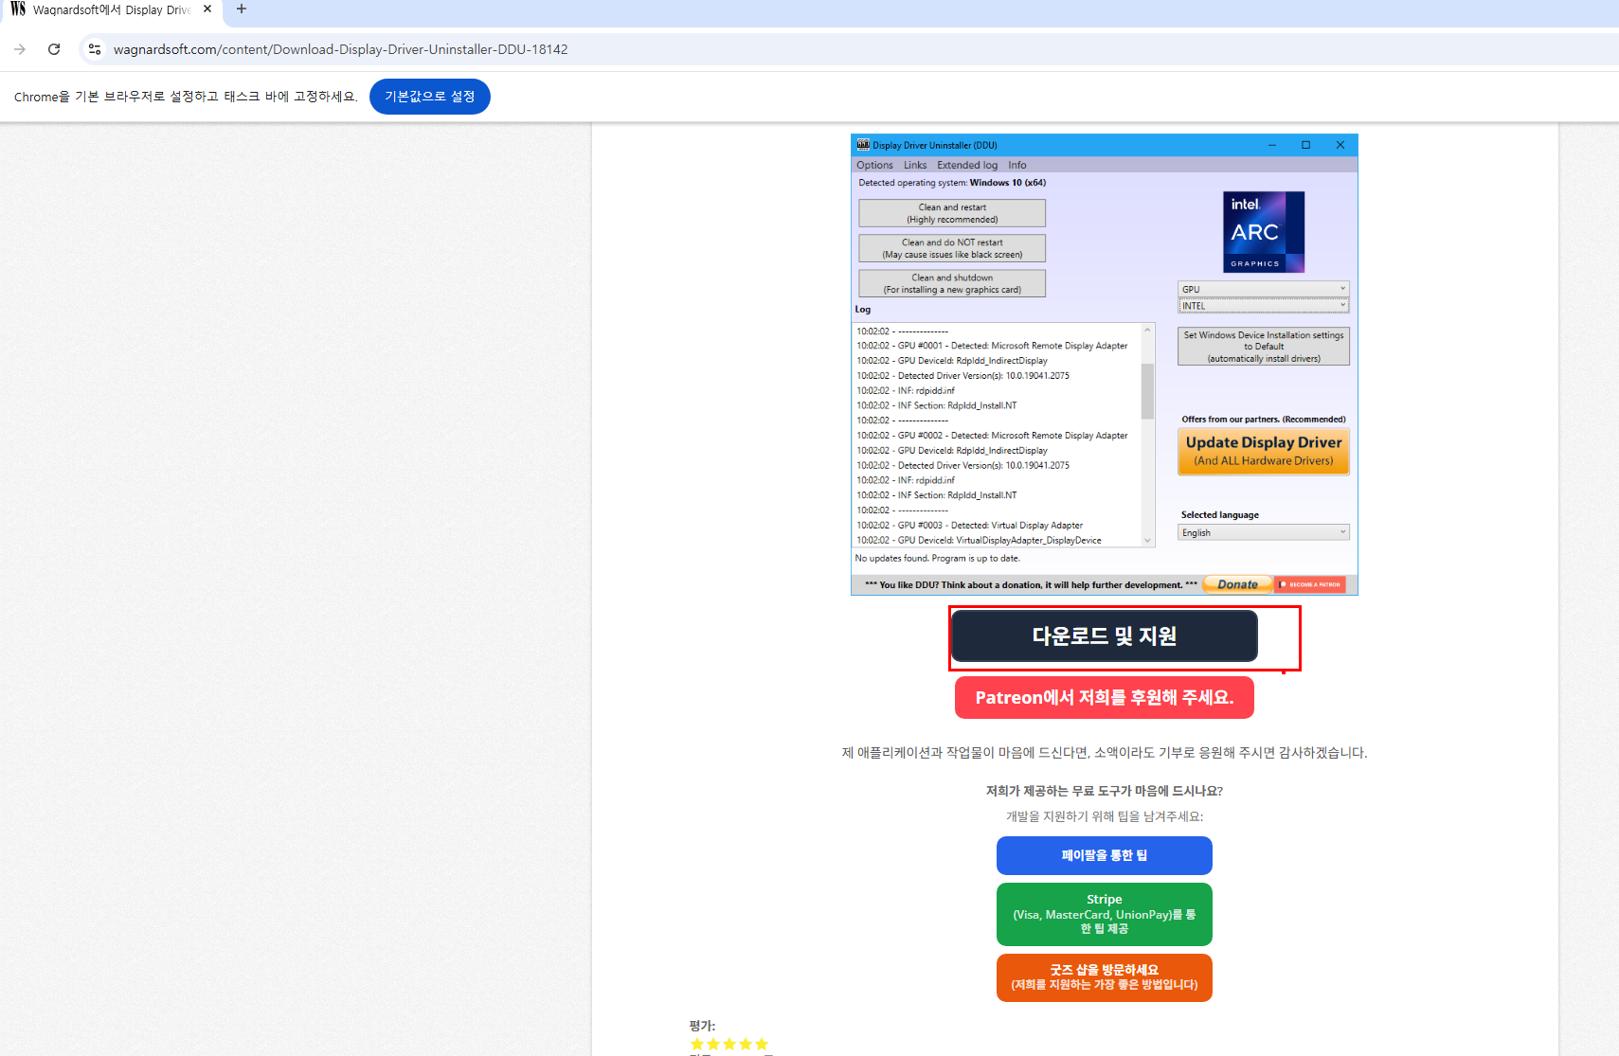1619x1056 pixels.
Task: Click the 기본값으로 설정 button
Action: tap(429, 97)
